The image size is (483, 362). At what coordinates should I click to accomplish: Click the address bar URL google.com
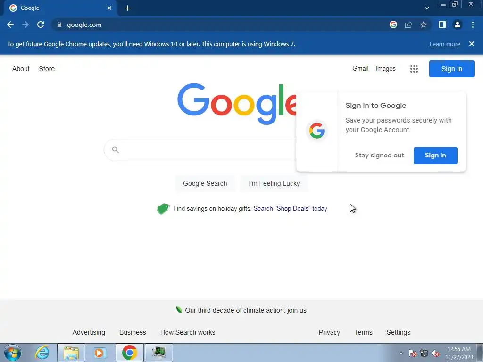pos(84,25)
